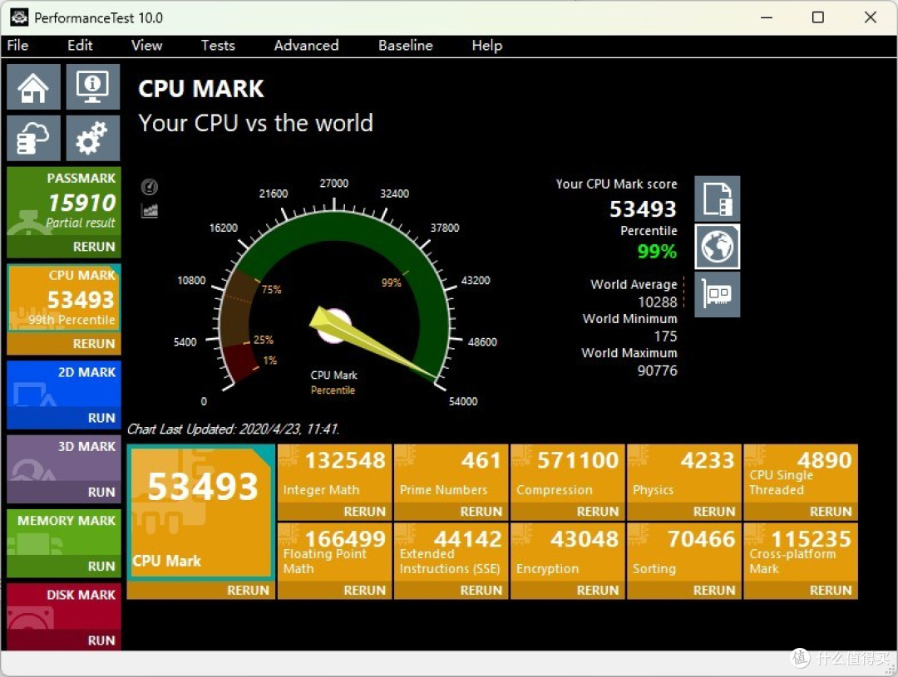Screen dimensions: 898x677
Task: Run the Memory Mark test
Action: [x=101, y=566]
